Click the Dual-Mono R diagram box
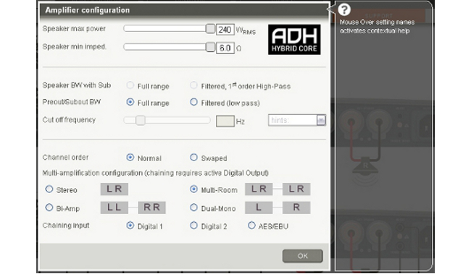The image size is (471, 274). click(296, 207)
